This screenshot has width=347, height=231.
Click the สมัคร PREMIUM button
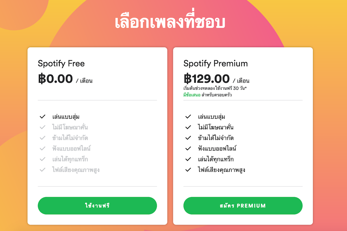243,206
